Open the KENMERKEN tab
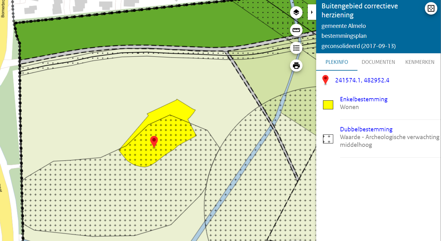 coord(420,62)
